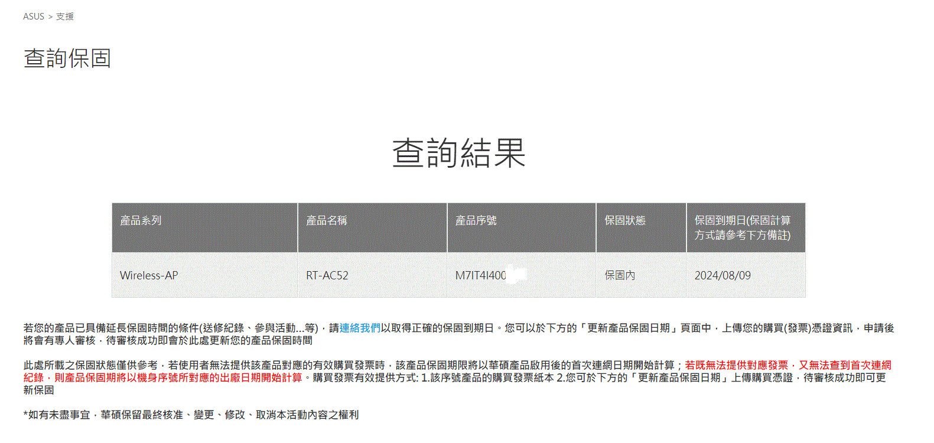Image resolution: width=934 pixels, height=443 pixels.
Task: Click the RT-AC52 product name cell
Action: (x=327, y=275)
